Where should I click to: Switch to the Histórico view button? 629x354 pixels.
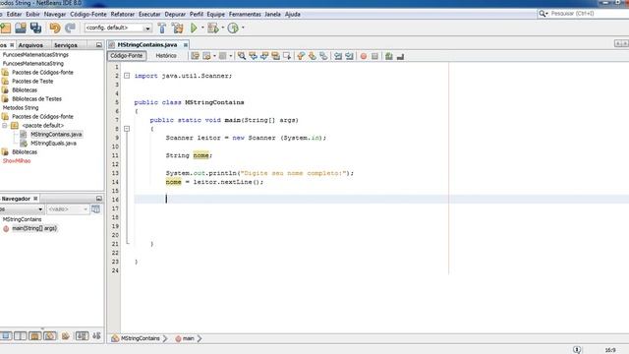[166, 56]
